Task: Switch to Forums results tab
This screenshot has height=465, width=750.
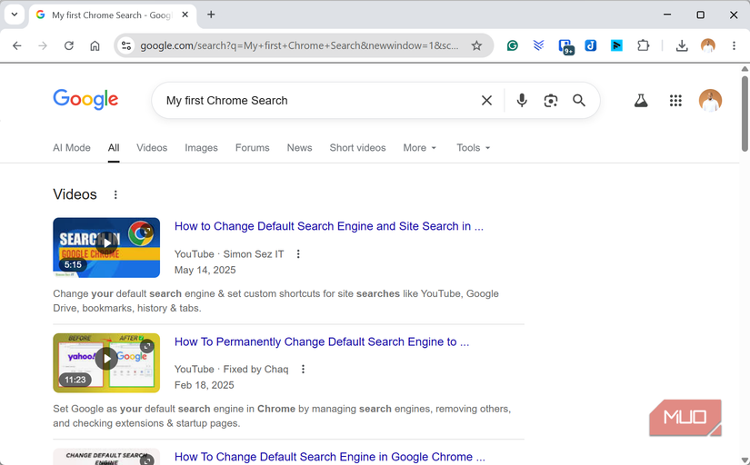Action: [x=252, y=148]
